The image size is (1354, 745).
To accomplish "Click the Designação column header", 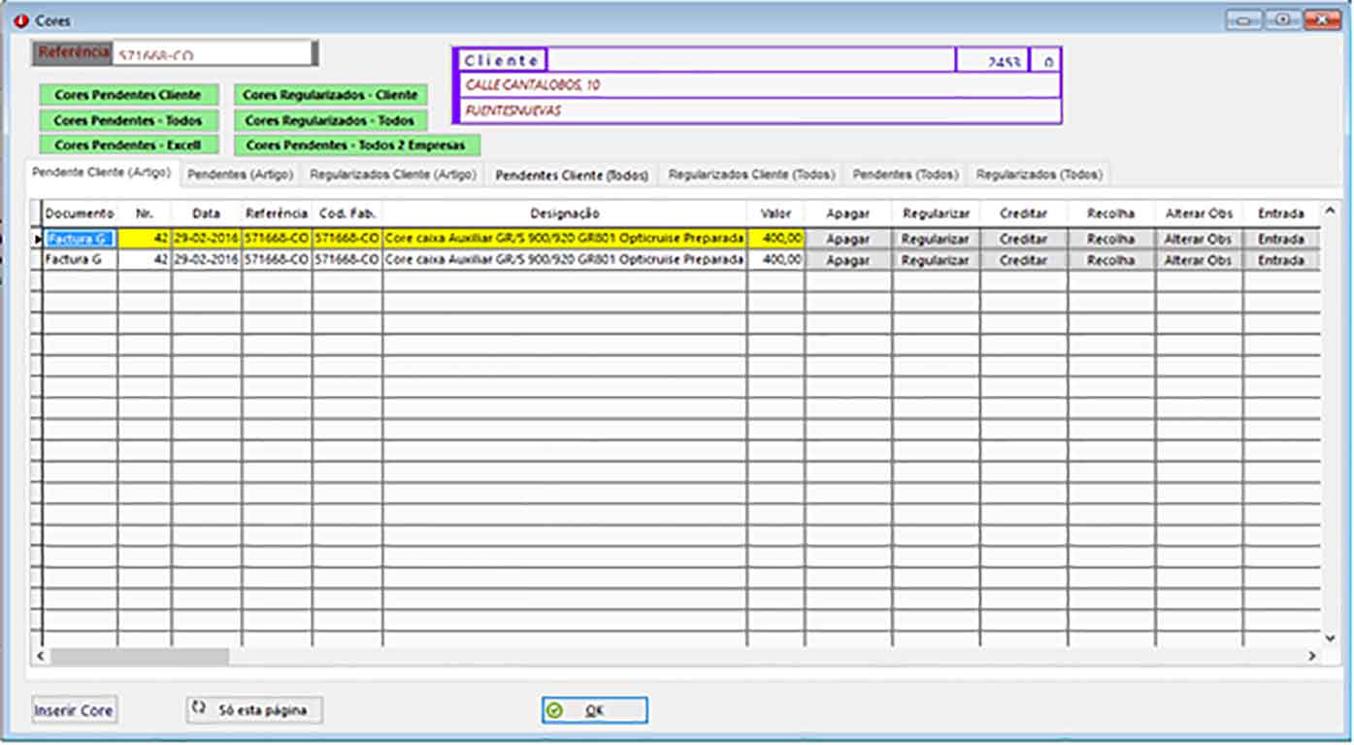I will click(x=565, y=213).
